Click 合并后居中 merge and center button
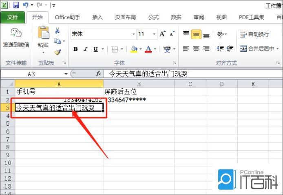The image size is (283, 195). [x=257, y=48]
